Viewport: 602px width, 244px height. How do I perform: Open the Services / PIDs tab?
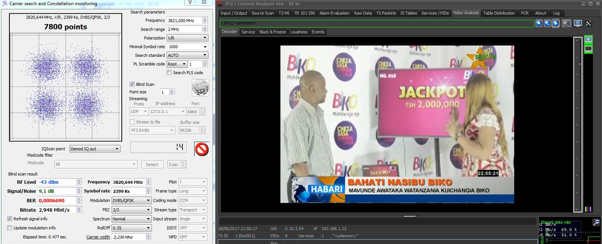click(x=435, y=13)
